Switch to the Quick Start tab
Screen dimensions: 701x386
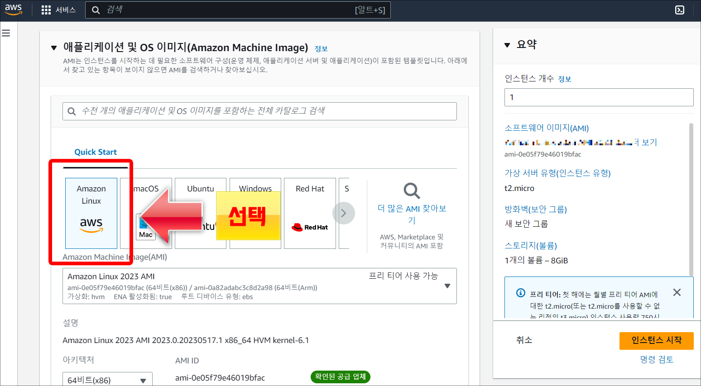96,152
